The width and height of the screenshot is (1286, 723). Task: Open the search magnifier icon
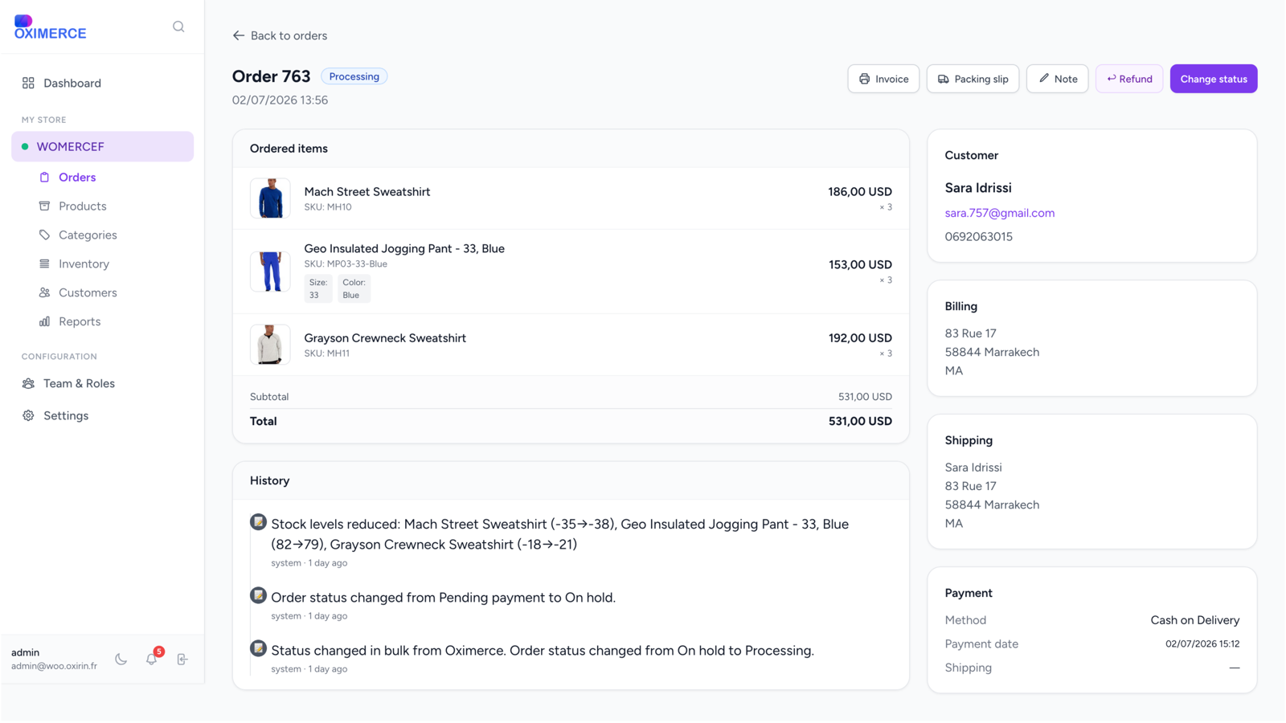point(178,27)
